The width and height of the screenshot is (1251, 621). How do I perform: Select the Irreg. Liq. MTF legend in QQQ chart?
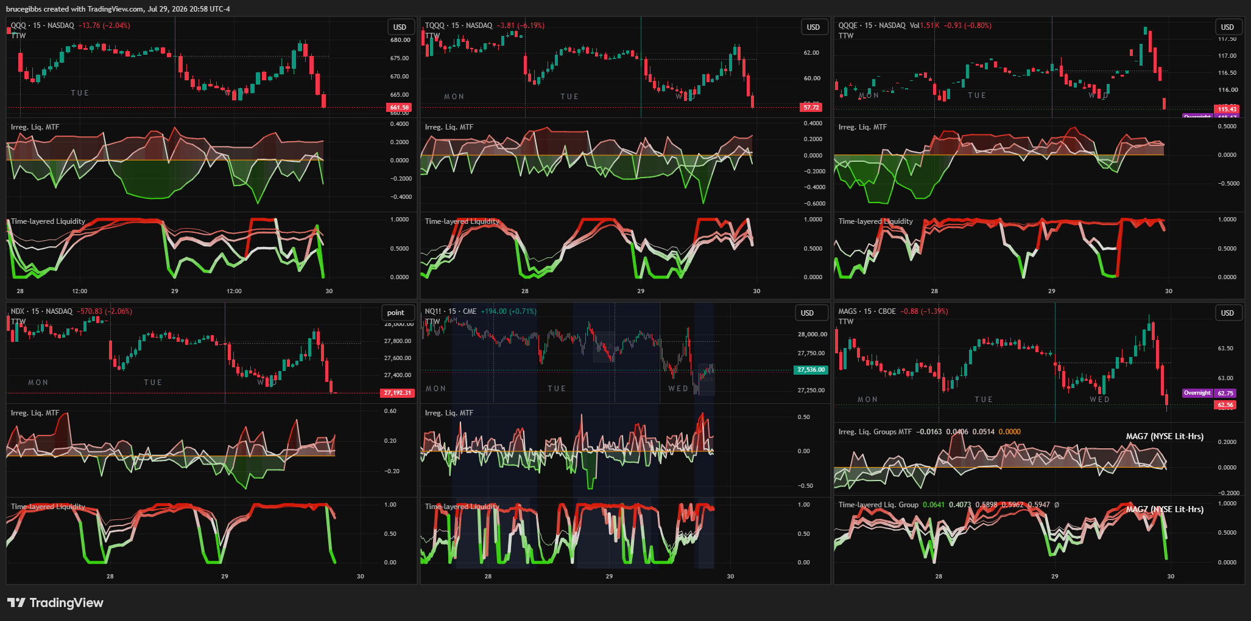35,127
